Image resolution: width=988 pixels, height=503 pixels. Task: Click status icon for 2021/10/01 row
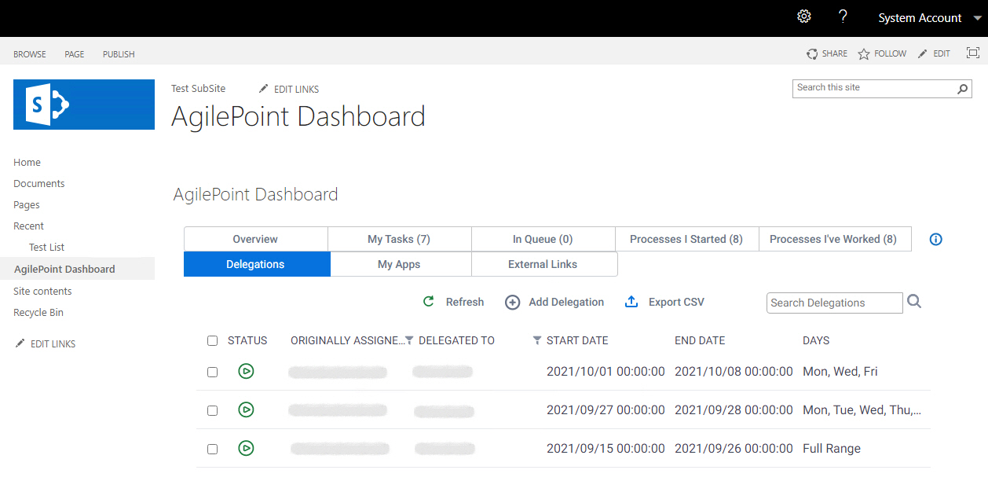click(246, 371)
